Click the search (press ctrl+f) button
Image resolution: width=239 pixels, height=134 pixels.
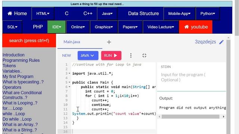[x=29, y=41]
